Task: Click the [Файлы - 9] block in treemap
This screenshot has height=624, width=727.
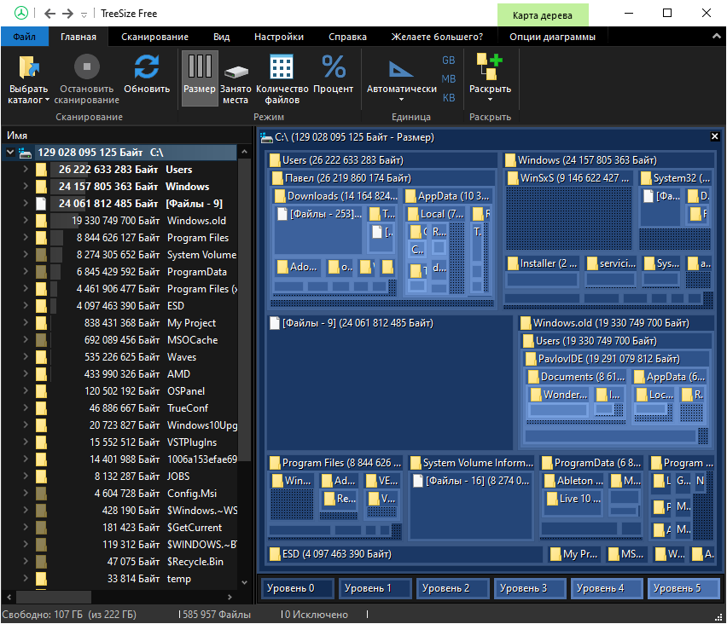Action: pos(390,382)
